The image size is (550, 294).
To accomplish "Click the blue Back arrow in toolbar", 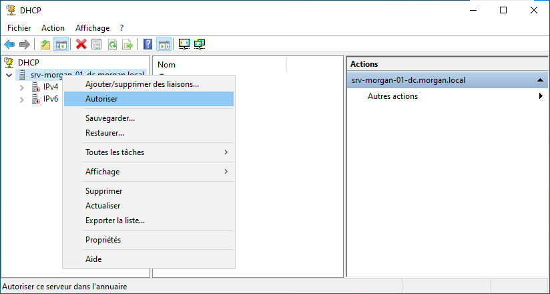I will [9, 45].
